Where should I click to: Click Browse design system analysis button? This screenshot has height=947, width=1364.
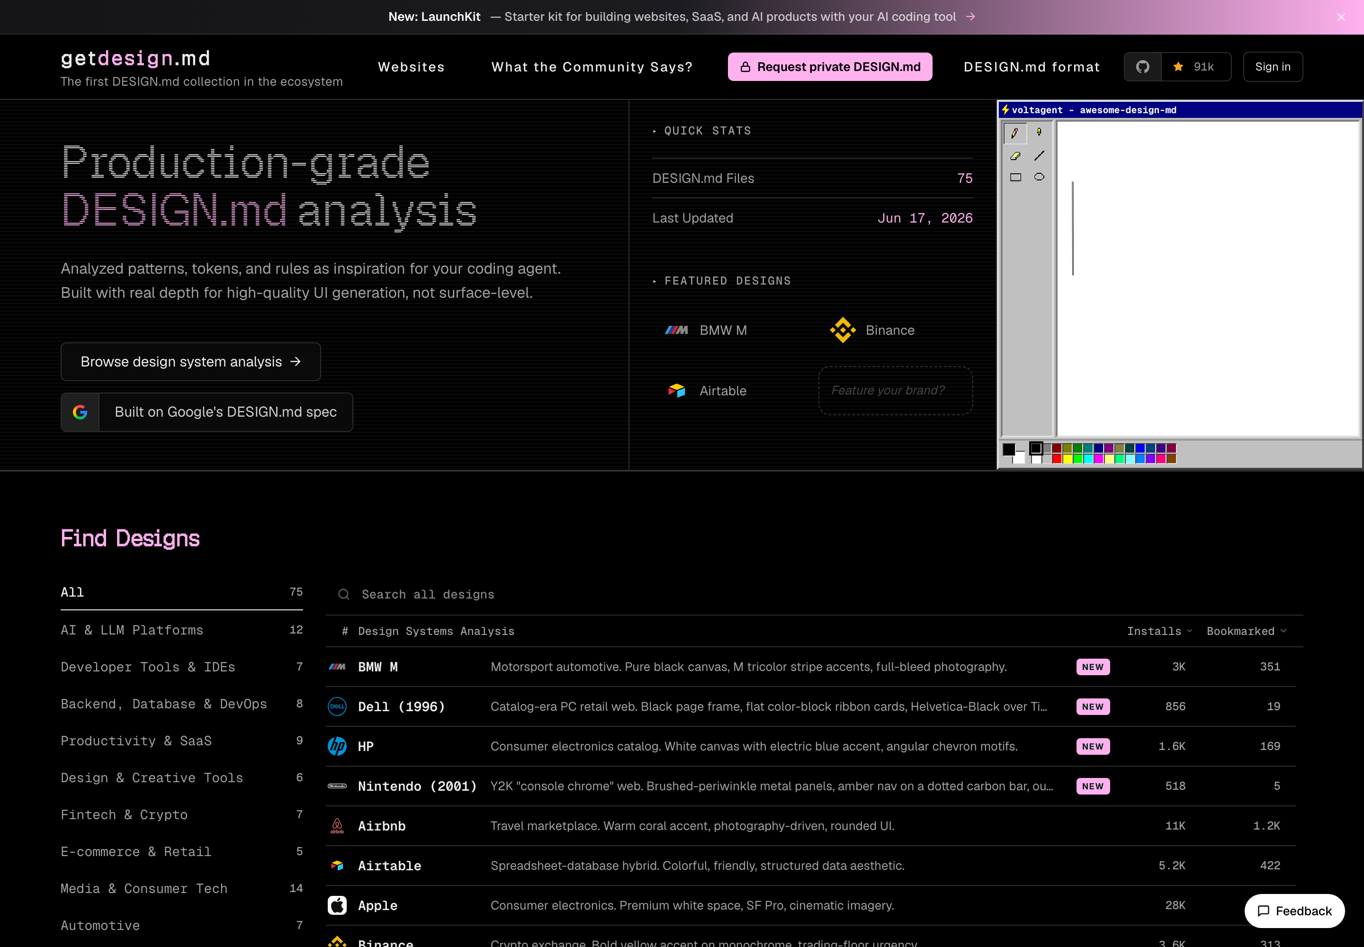point(190,361)
